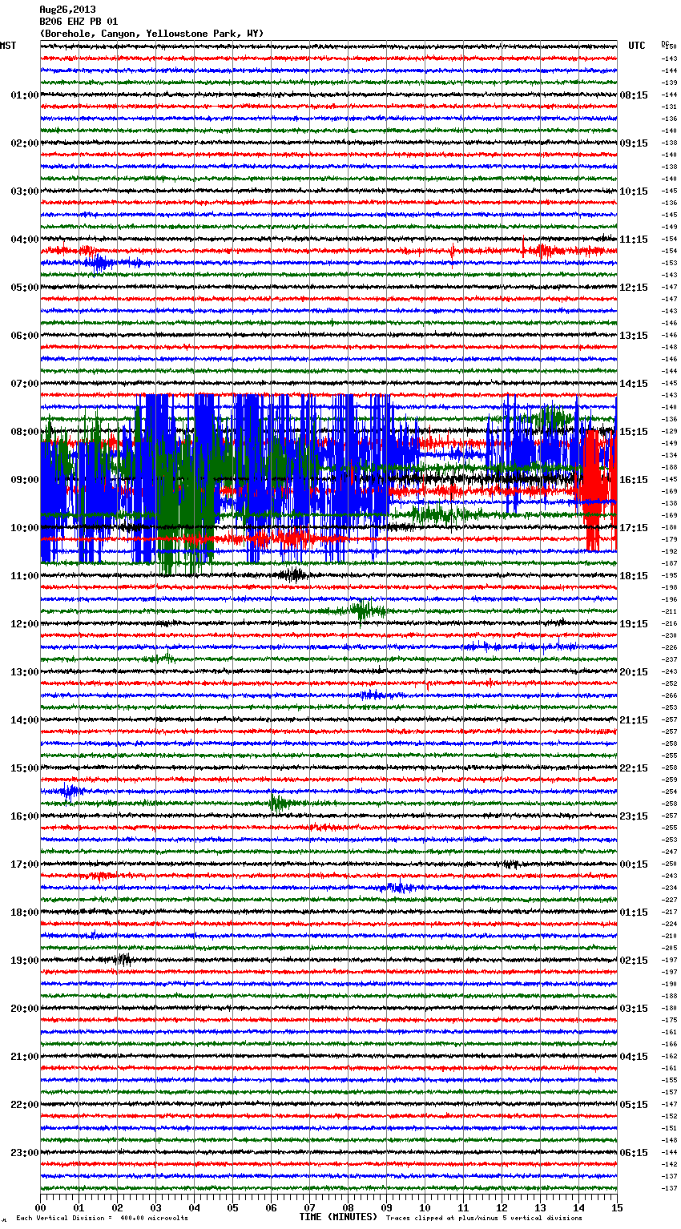Click the 08 minute tick on bottom axis

coord(348,1207)
